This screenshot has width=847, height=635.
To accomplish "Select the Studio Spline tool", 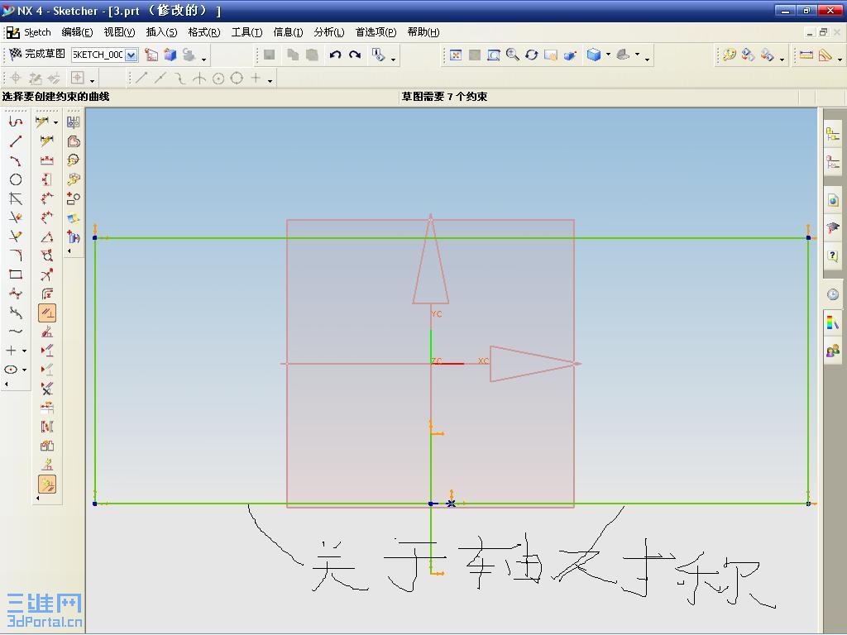I will (16, 294).
